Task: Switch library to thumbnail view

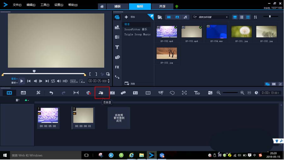Action: click(x=248, y=17)
